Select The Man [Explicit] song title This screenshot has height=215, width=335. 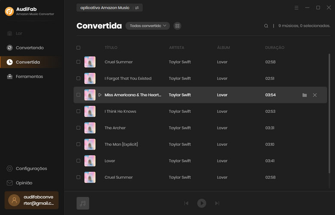(121, 144)
